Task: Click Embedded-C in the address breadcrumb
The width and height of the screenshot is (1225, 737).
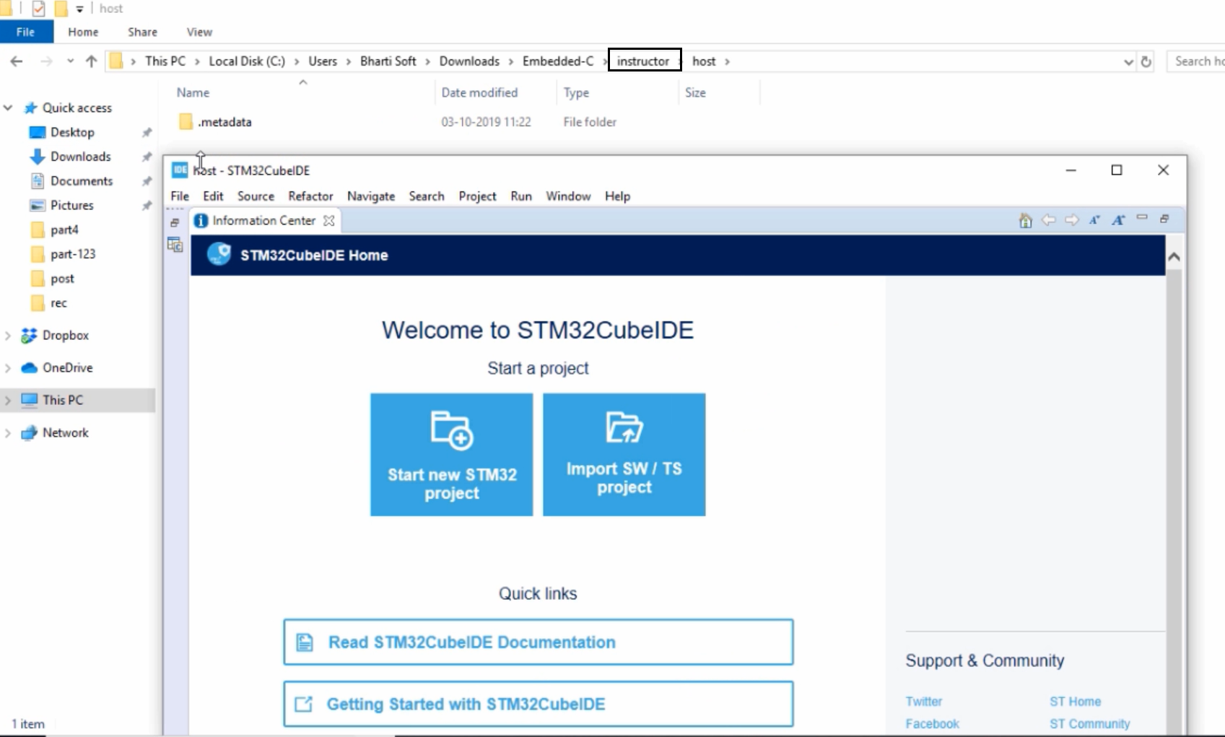Action: [x=558, y=61]
